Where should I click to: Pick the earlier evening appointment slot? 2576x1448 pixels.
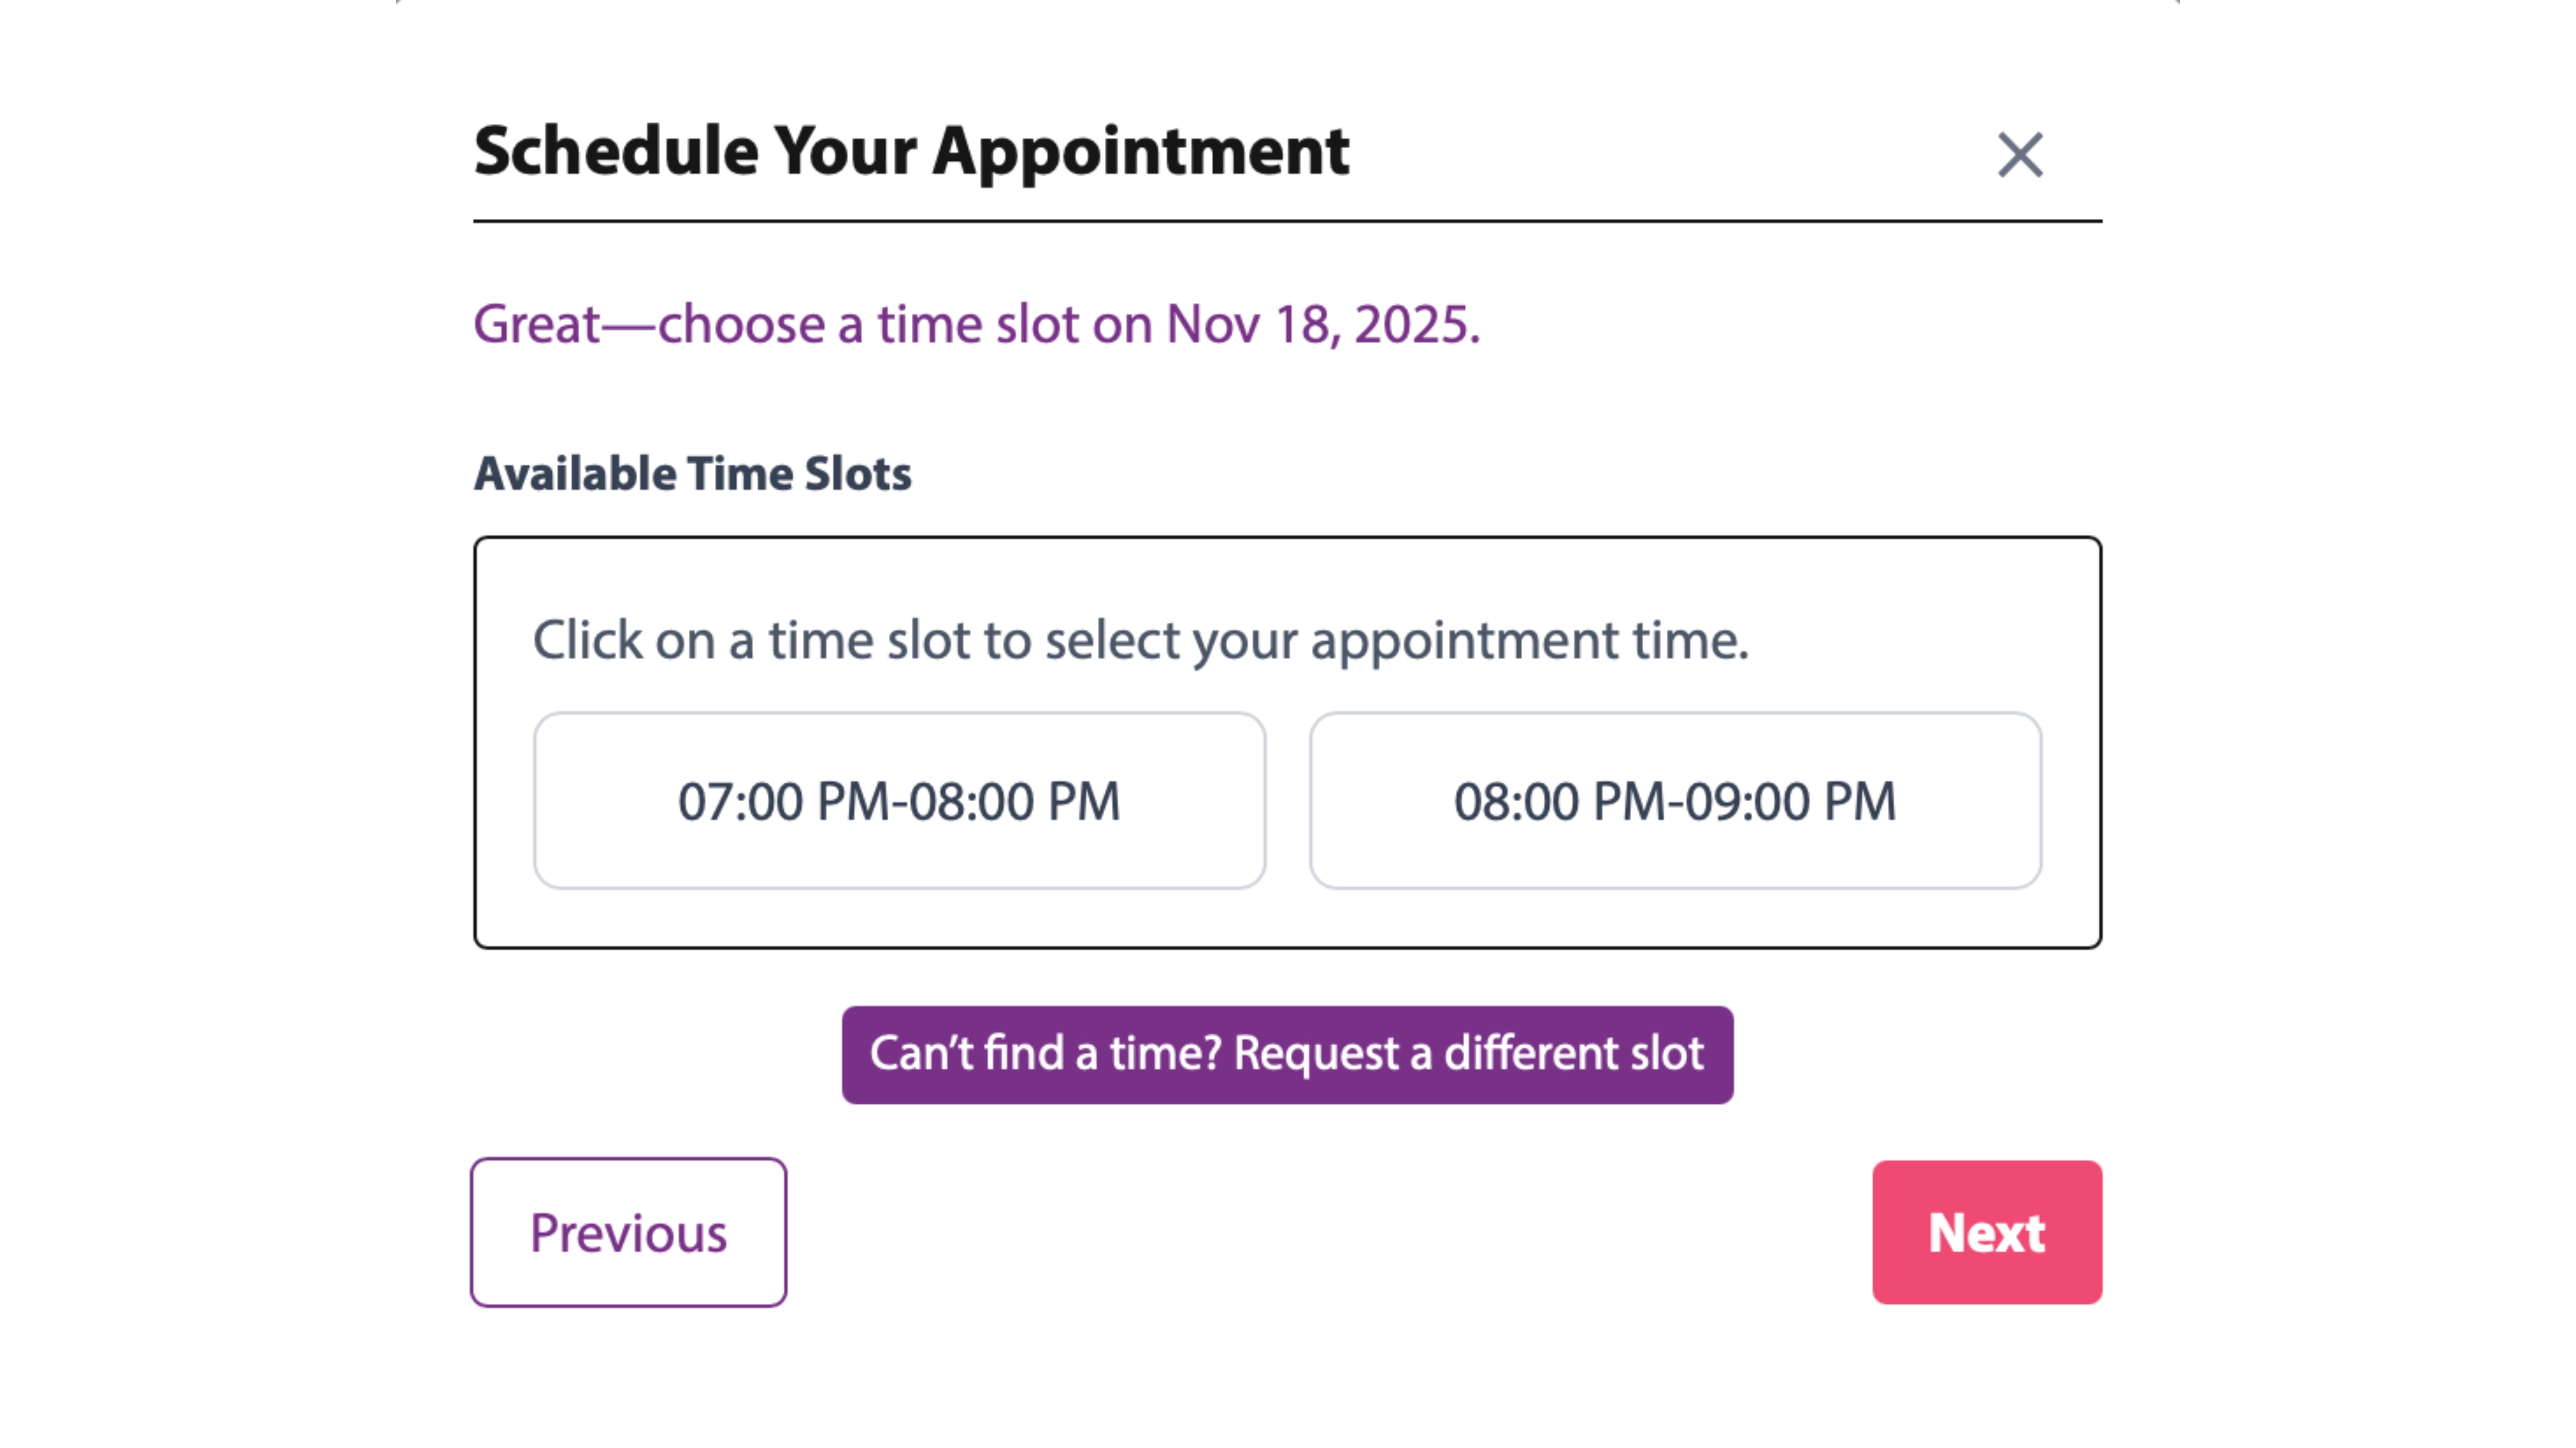(x=899, y=800)
